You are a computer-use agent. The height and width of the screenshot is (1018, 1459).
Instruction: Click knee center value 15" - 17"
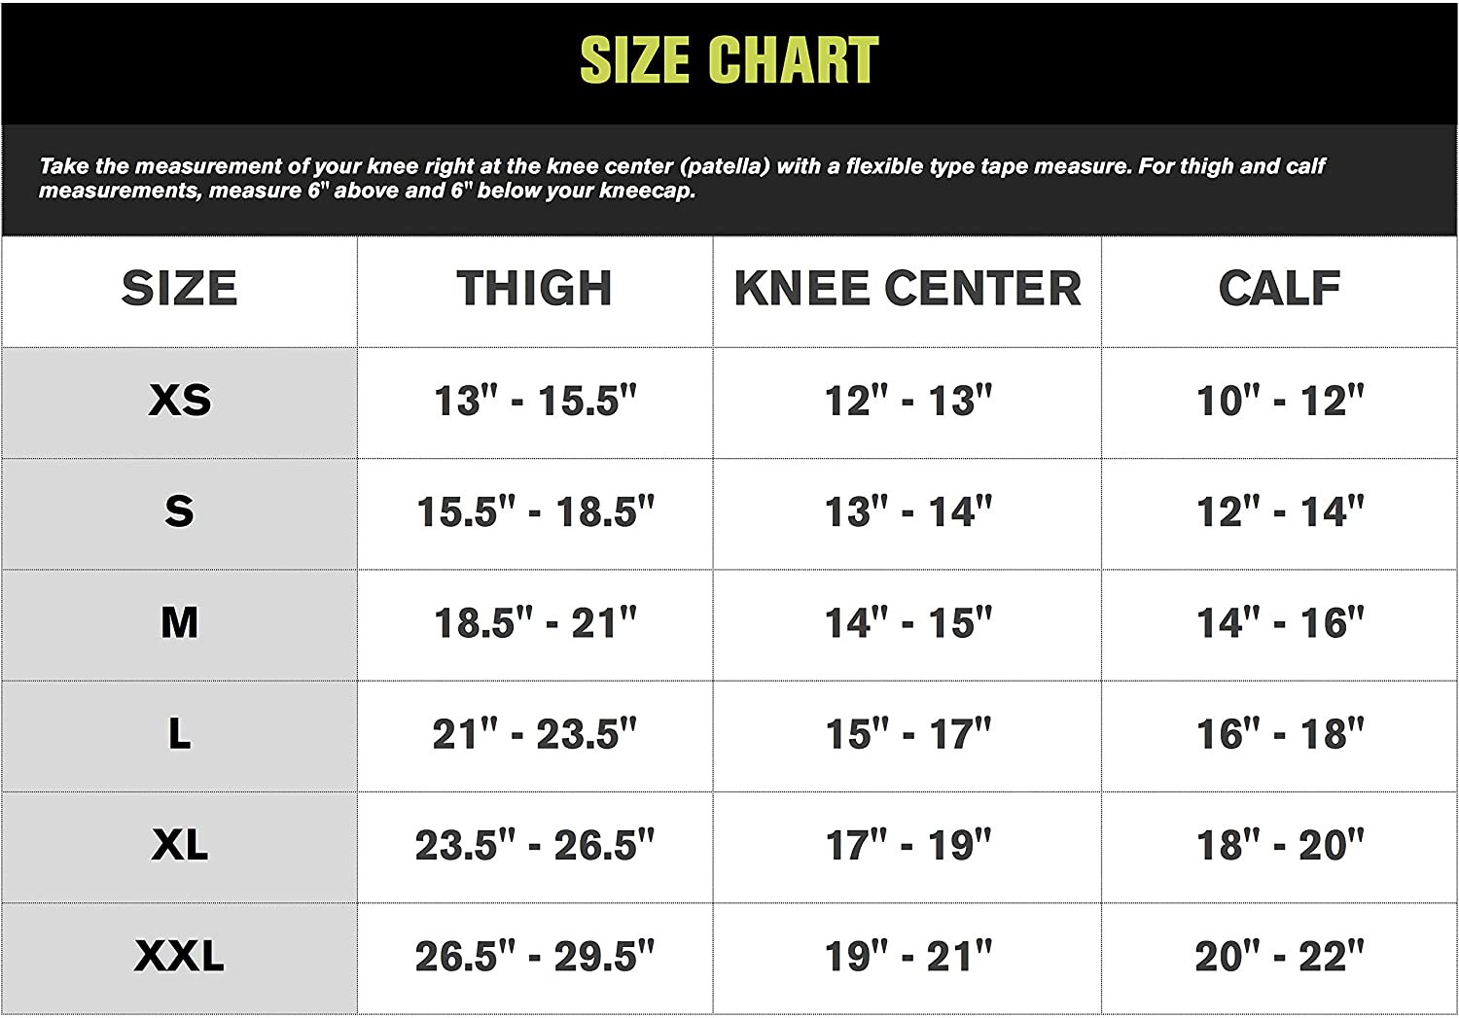tap(907, 733)
